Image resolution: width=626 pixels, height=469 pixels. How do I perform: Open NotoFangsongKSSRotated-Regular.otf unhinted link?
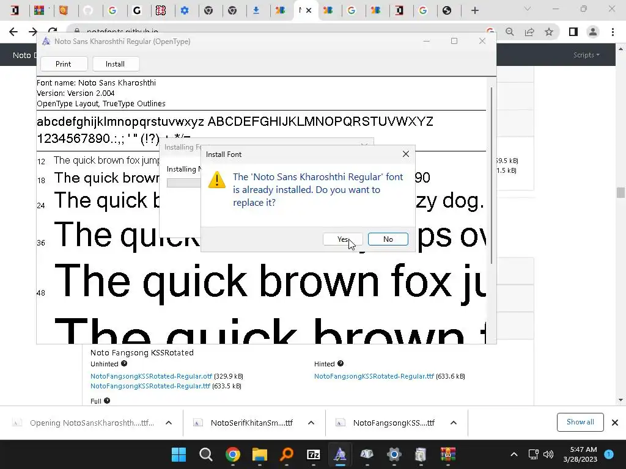[x=152, y=376]
